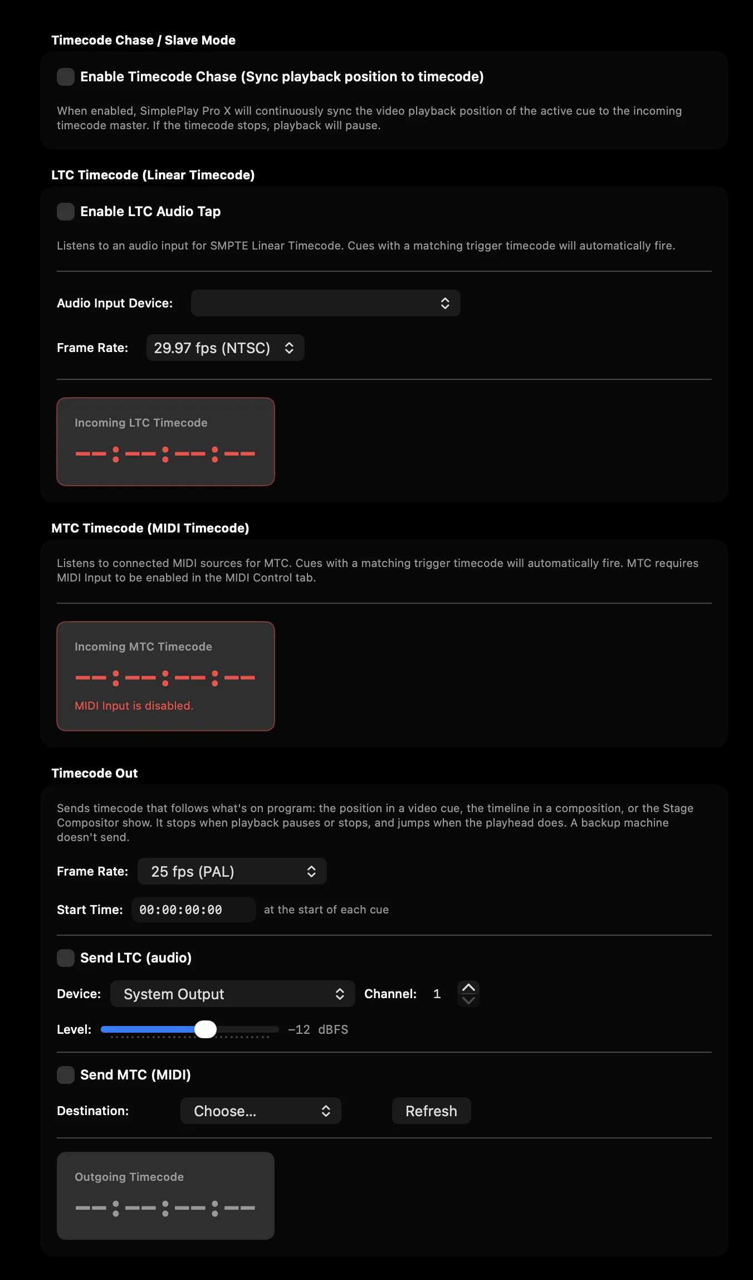Click 'at the start of each cue' text
The width and height of the screenshot is (753, 1280).
[x=326, y=910]
